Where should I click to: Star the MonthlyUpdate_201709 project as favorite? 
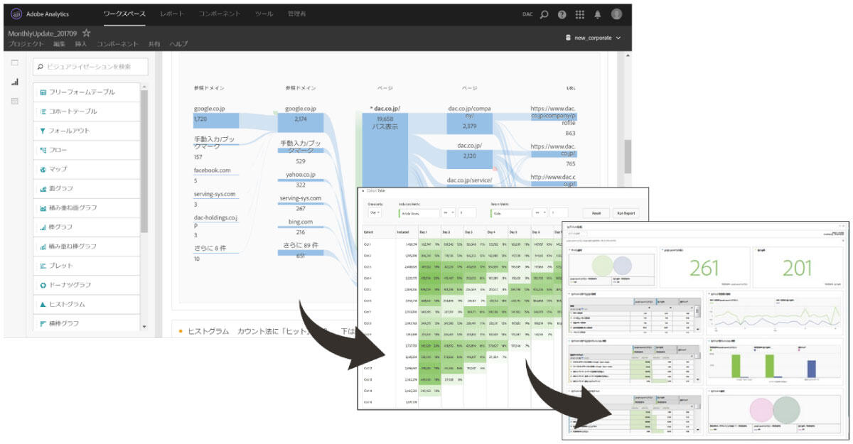87,33
